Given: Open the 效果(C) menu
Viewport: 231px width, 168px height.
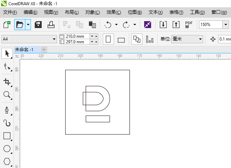Looking at the screenshot, I should 114,12.
